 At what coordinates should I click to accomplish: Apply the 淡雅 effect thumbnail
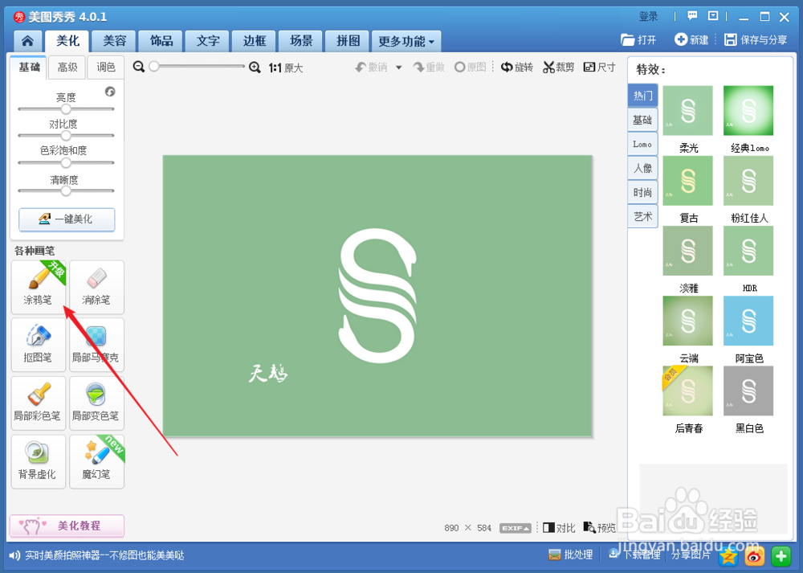688,251
